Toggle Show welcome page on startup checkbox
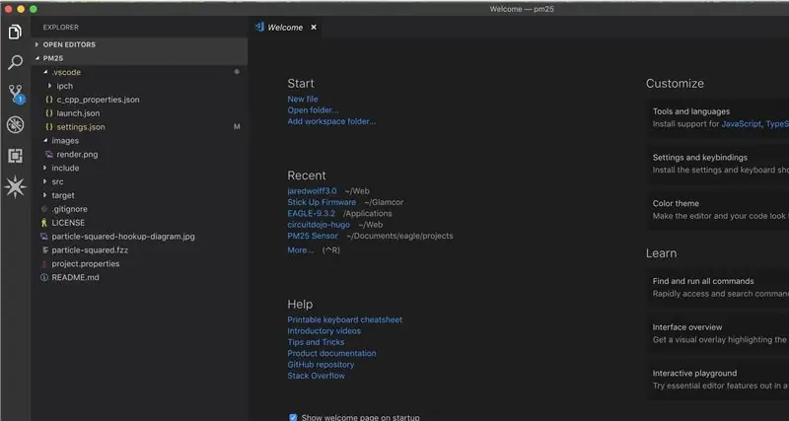This screenshot has width=789, height=421. pyautogui.click(x=293, y=417)
